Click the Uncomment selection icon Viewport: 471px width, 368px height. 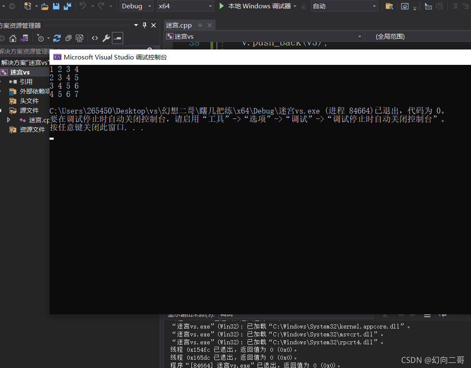466,6
